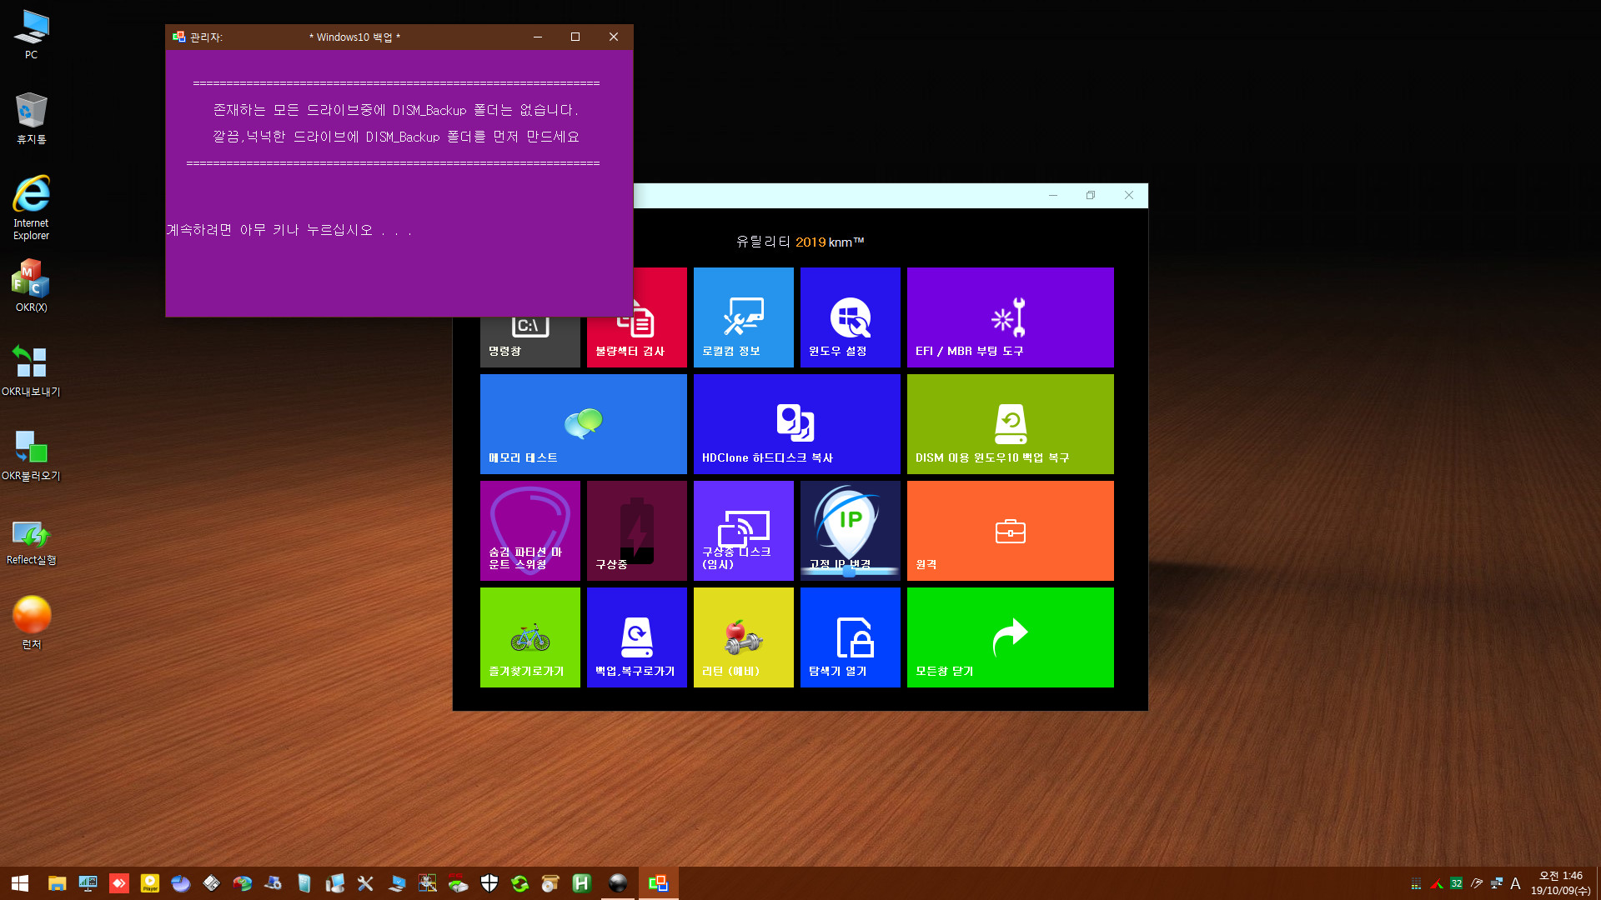Click the wrench and screwdriver taskbar icon
The height and width of the screenshot is (900, 1601).
point(365,883)
